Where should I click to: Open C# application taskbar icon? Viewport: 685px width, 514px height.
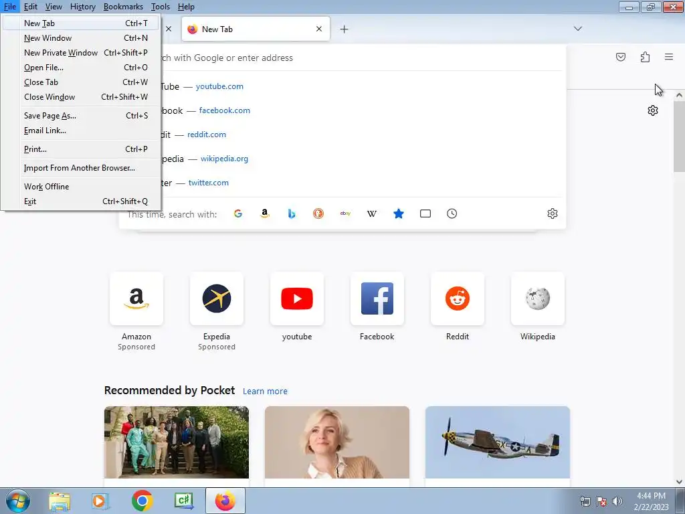(184, 501)
